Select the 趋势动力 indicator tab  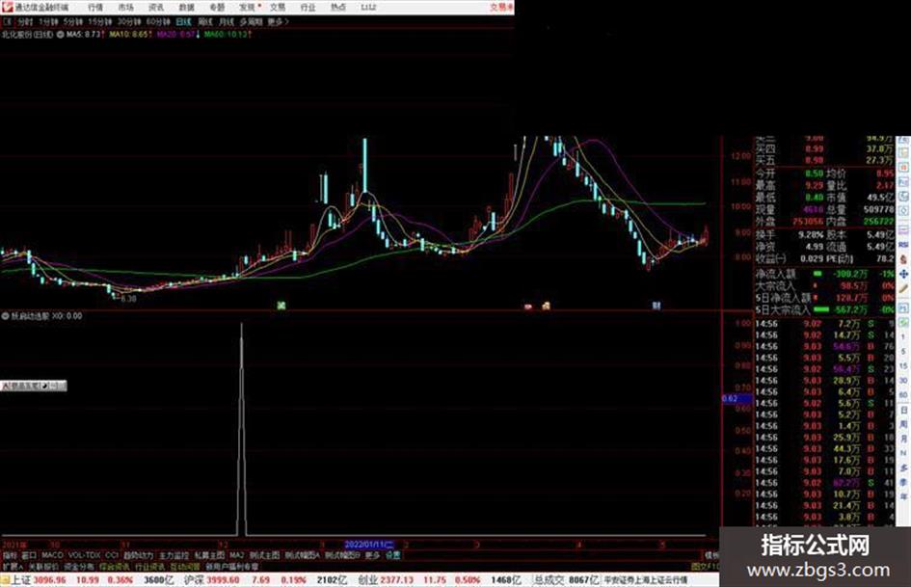click(138, 555)
